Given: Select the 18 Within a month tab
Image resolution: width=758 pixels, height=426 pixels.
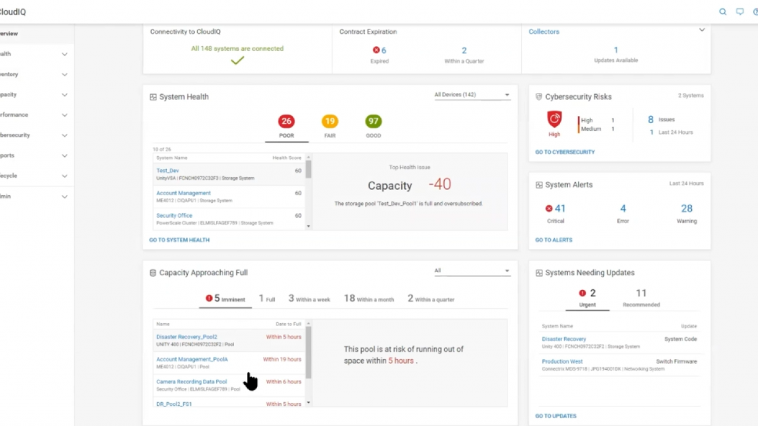Looking at the screenshot, I should click(368, 299).
